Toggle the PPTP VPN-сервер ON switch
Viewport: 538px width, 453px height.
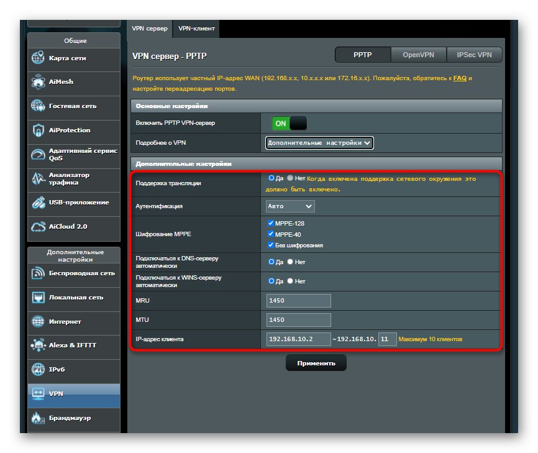click(x=290, y=123)
